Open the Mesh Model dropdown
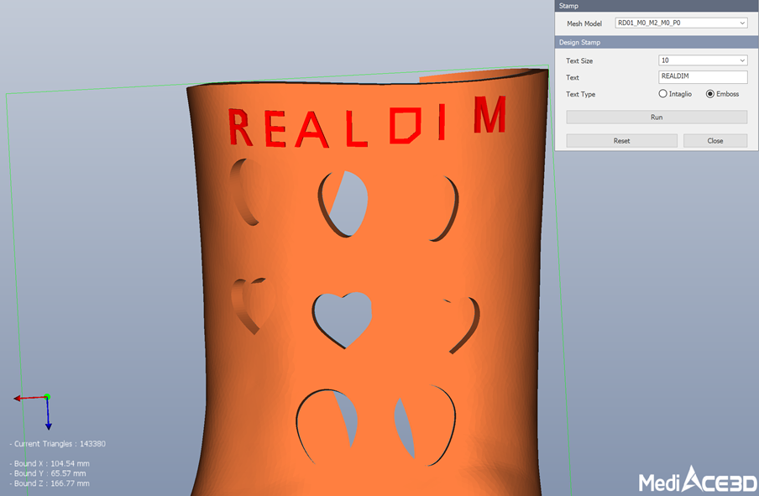The width and height of the screenshot is (759, 496). [681, 23]
